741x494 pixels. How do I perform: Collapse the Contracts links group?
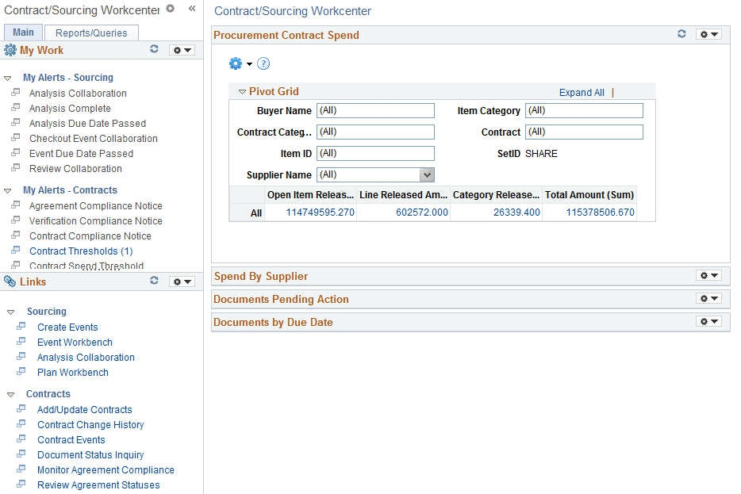click(11, 394)
